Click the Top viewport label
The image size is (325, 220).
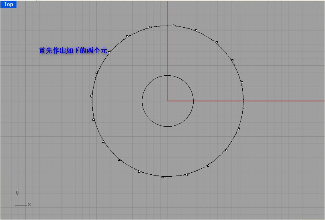[8, 4]
